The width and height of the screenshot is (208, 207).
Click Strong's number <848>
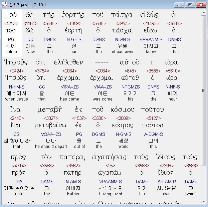131,71
